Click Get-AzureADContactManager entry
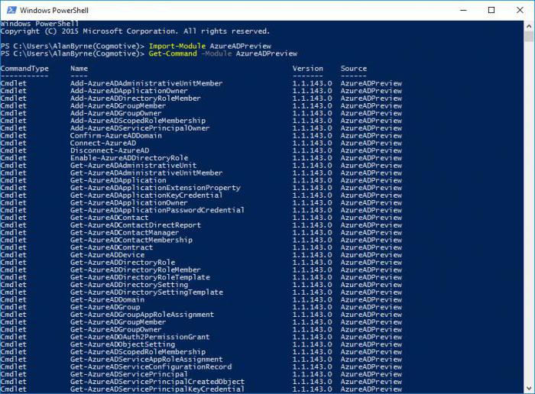535x394 pixels. click(x=125, y=233)
